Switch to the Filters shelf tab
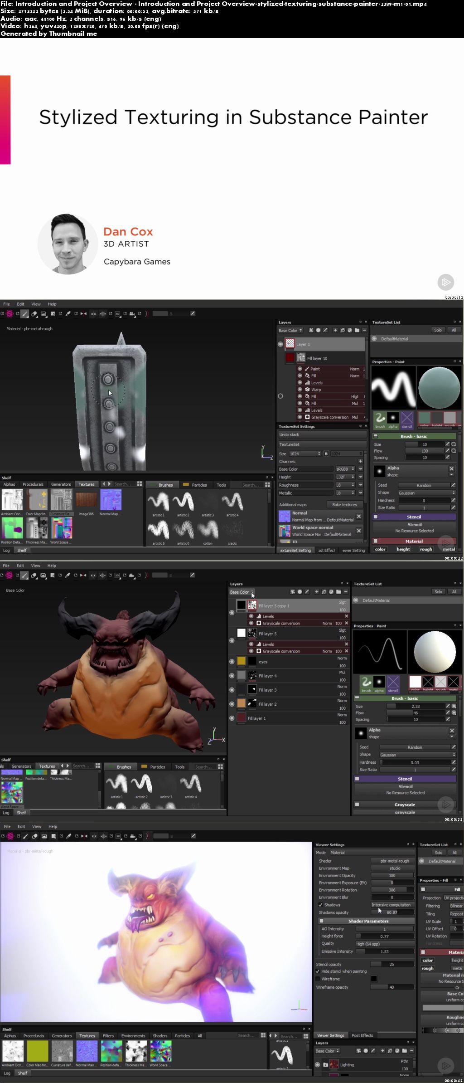 point(108,1036)
